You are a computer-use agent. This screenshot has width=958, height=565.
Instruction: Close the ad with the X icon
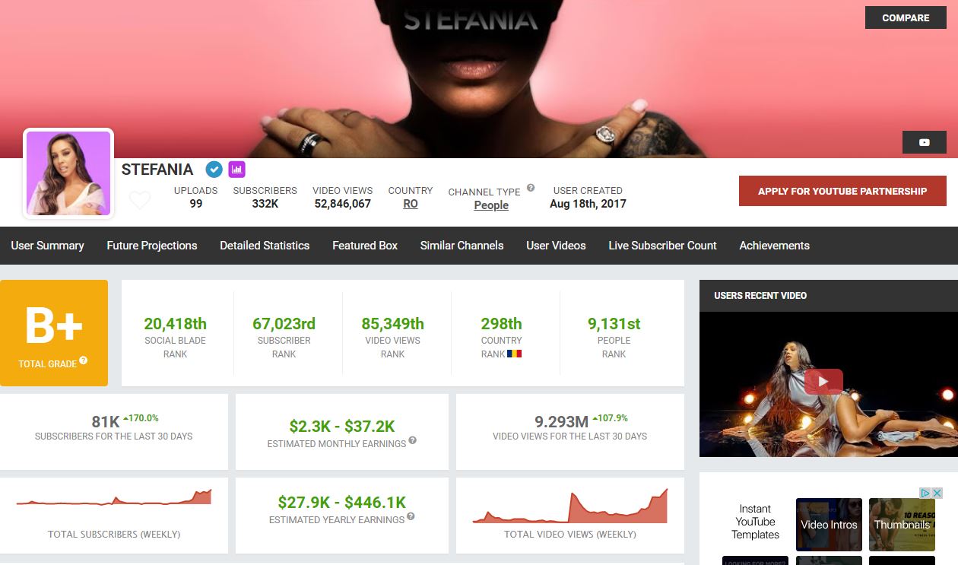pos(937,493)
